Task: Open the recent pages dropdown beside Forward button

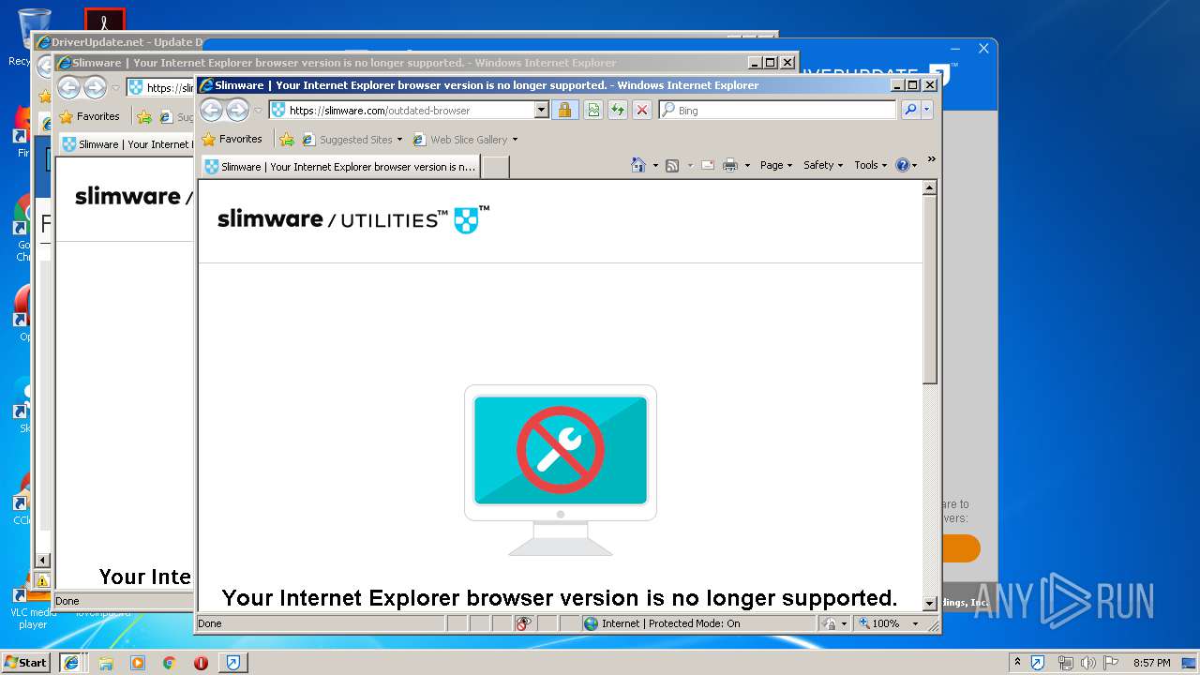Action: pyautogui.click(x=259, y=111)
